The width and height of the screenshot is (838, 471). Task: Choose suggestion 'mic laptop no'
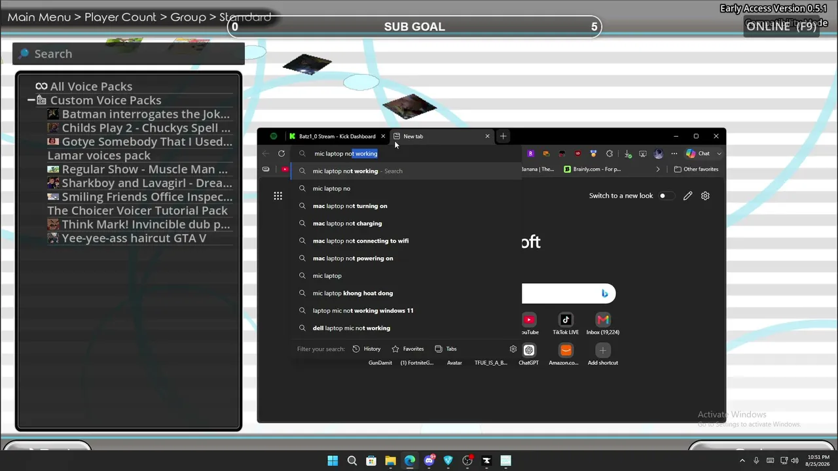point(407,188)
